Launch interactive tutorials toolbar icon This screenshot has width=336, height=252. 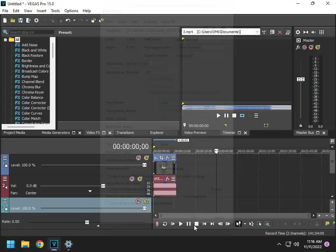93,20
